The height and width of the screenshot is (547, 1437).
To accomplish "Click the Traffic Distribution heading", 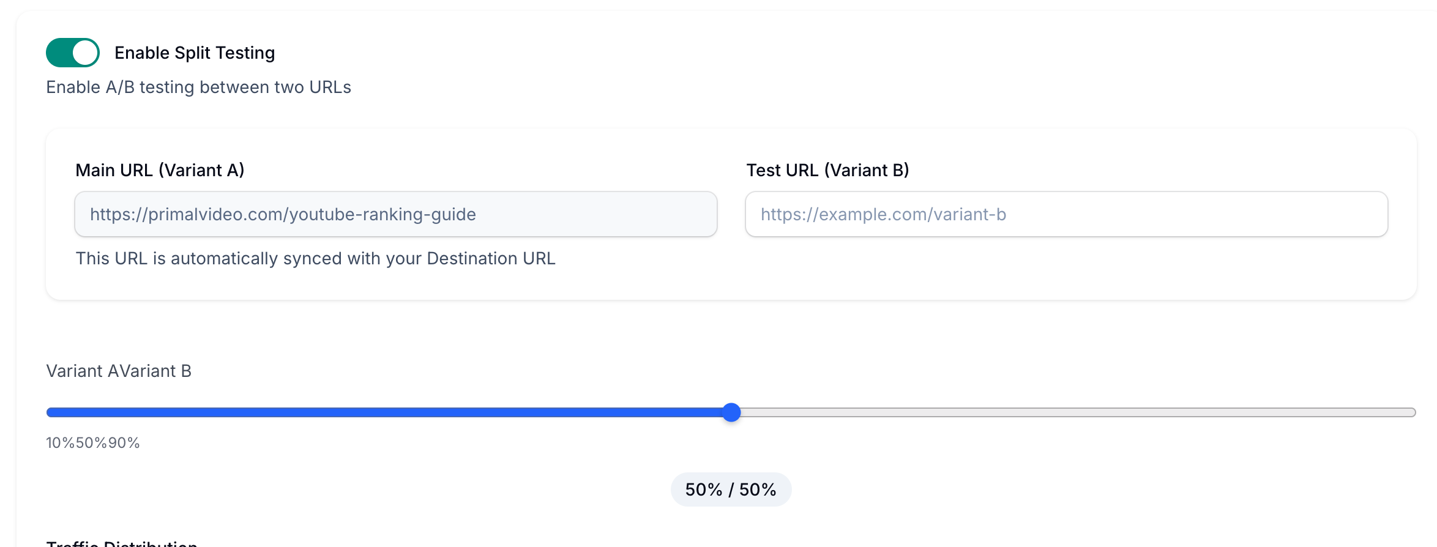I will 121,543.
